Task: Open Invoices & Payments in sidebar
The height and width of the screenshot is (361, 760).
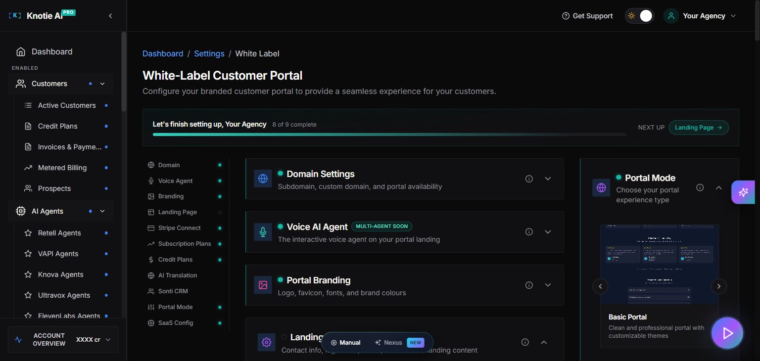Action: [66, 147]
